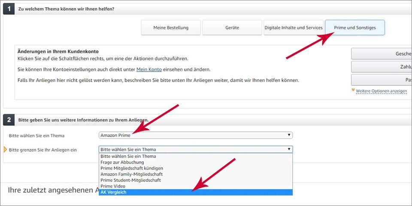
Task: Open Digitale Inhalte und Services topic
Action: click(x=294, y=27)
